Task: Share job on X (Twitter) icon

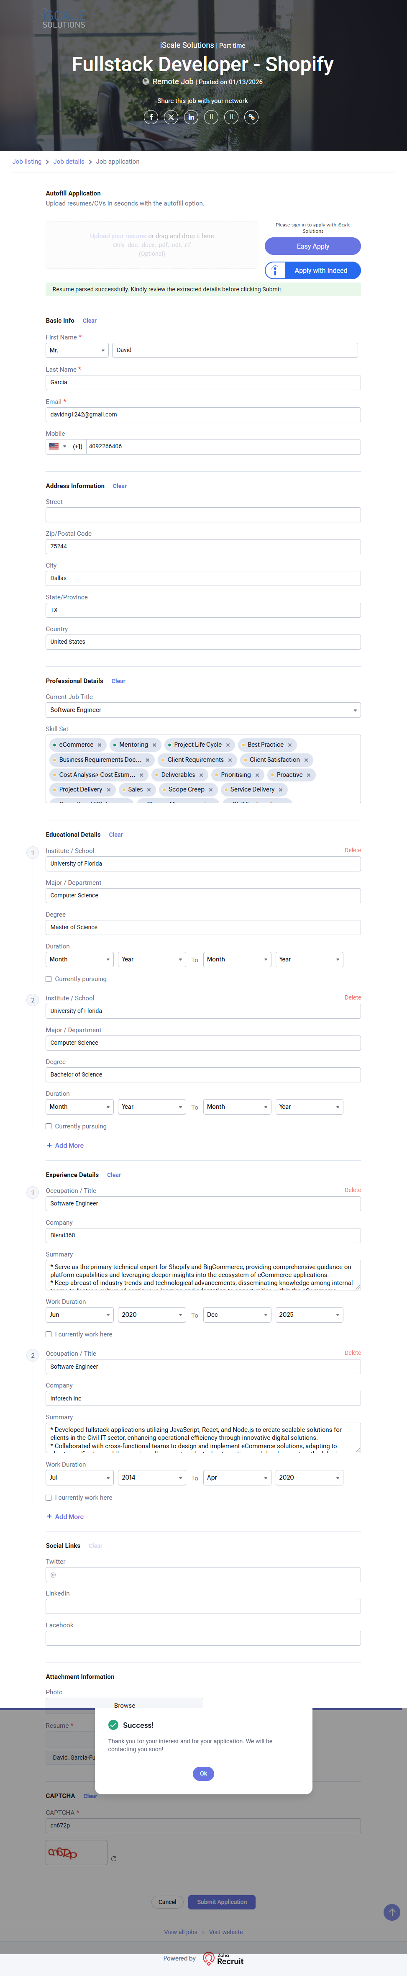Action: tap(171, 117)
